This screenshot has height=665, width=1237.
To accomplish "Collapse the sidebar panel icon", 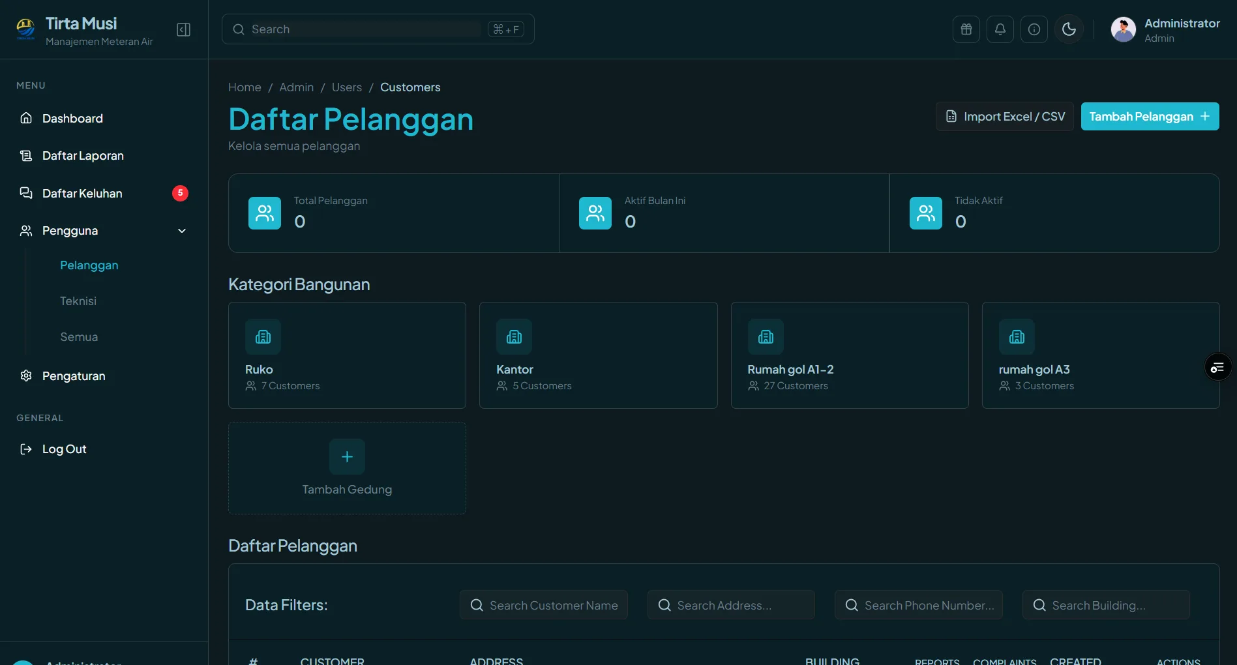I will click(x=183, y=29).
